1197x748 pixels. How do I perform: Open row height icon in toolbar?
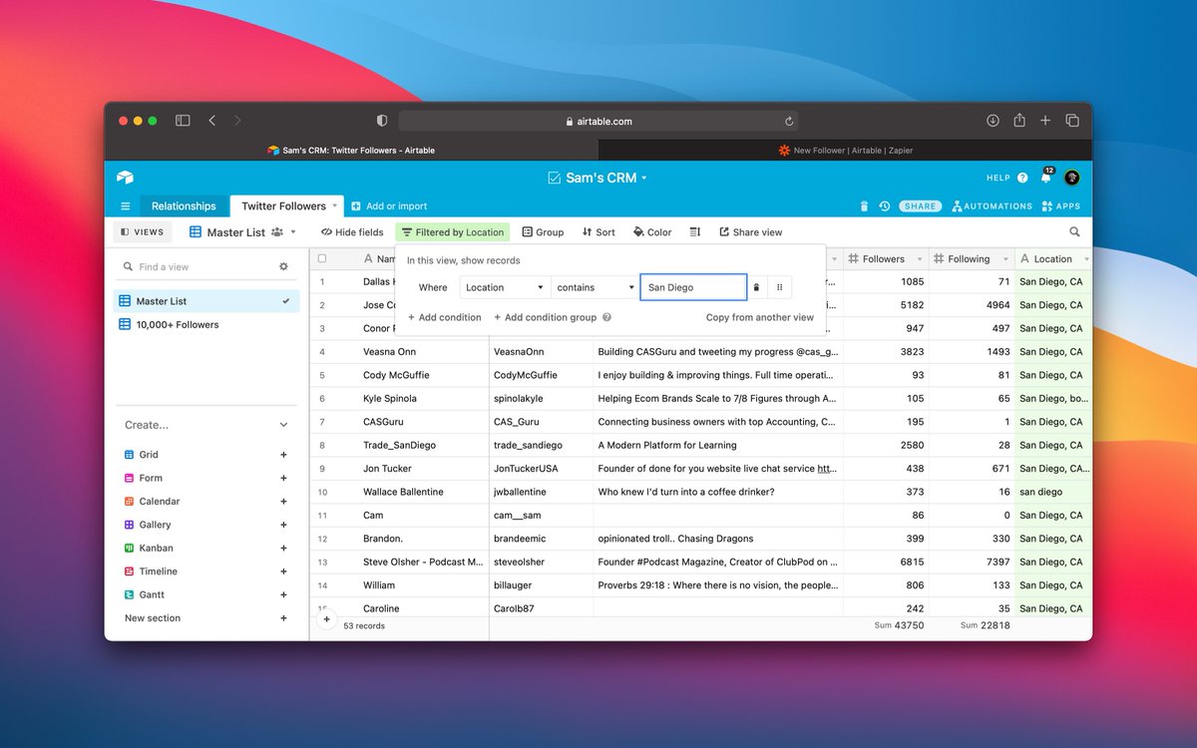click(x=695, y=232)
